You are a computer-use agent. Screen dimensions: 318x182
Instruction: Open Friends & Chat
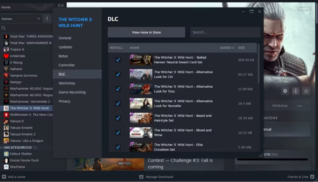pos(298,177)
